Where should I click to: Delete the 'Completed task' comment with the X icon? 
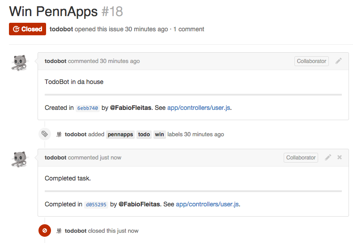340,157
